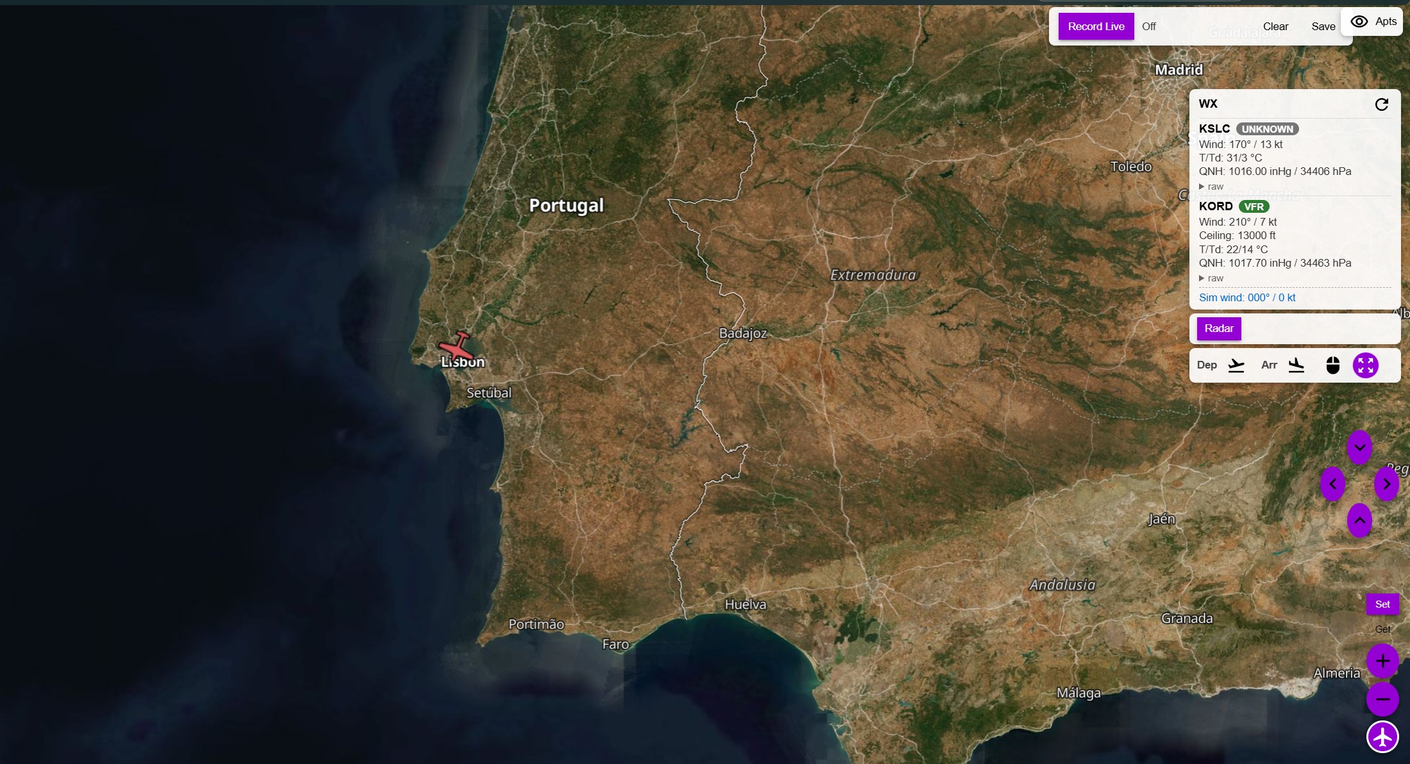
Task: Toggle airport visibility with the Apts eye button
Action: [x=1372, y=22]
